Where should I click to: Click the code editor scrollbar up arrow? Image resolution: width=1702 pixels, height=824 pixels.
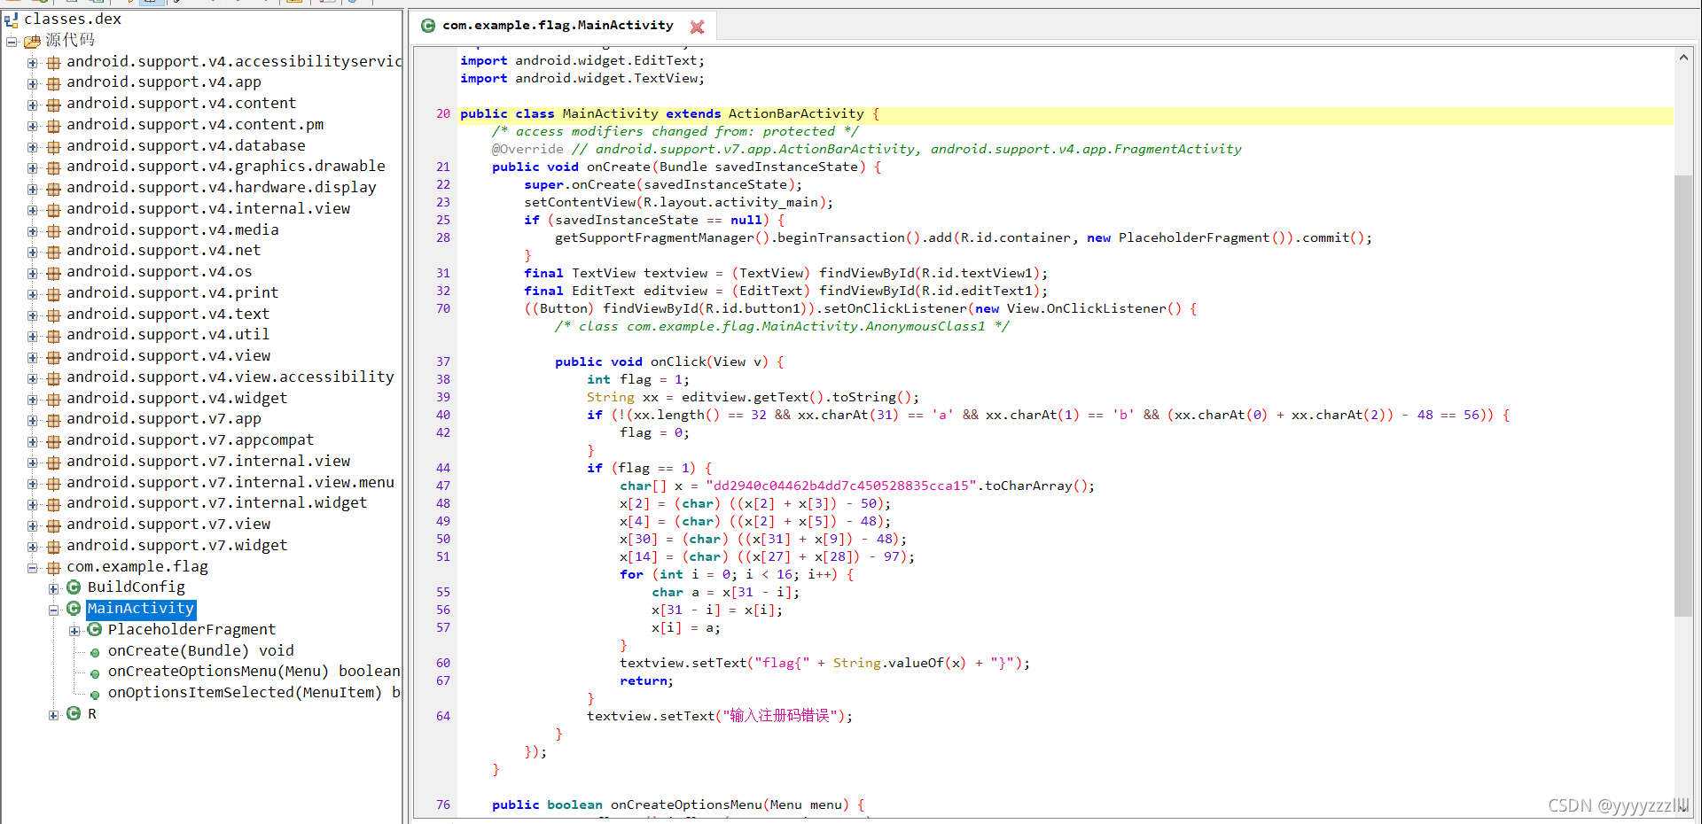(1682, 58)
